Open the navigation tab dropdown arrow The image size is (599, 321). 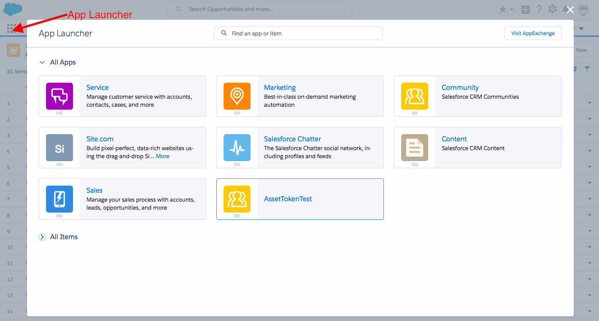pos(581,29)
